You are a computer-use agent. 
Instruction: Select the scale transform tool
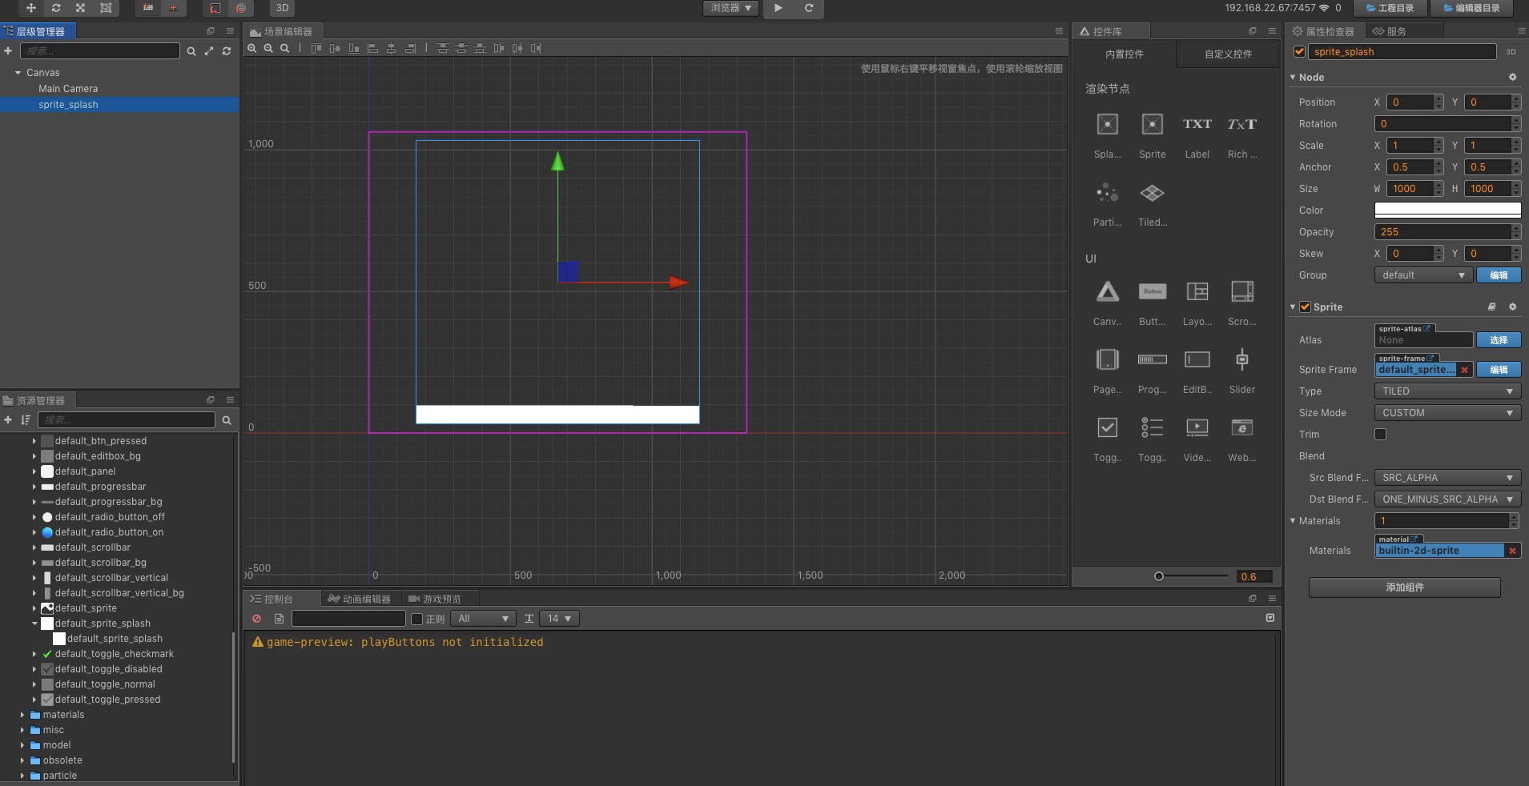point(80,8)
